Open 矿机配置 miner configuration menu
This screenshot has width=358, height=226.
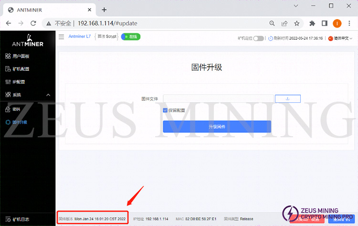17,69
